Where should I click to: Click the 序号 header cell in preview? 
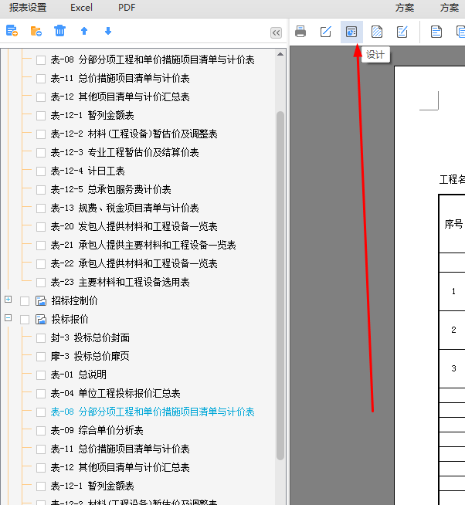pyautogui.click(x=453, y=224)
